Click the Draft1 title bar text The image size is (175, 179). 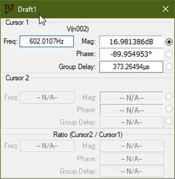click(x=27, y=9)
